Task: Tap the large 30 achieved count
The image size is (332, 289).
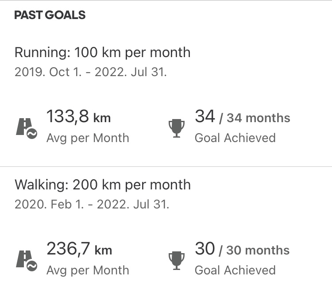Action: pyautogui.click(x=205, y=249)
